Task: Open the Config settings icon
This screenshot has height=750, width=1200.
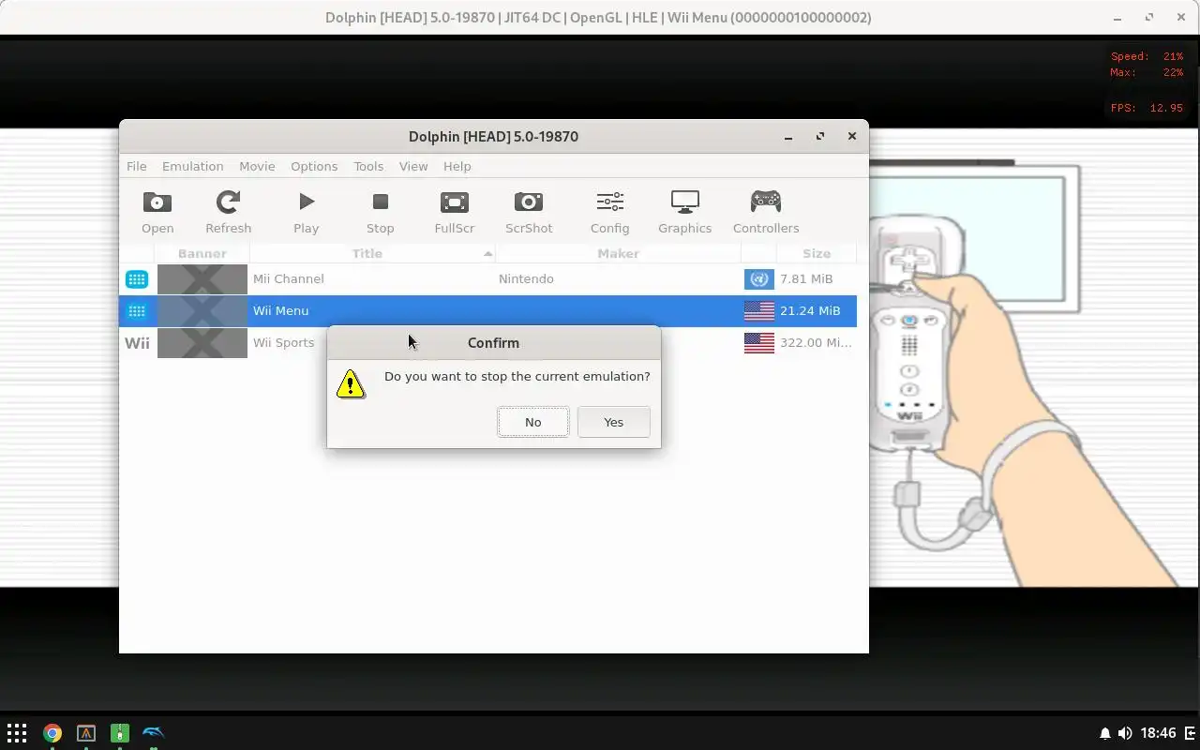Action: coord(609,212)
